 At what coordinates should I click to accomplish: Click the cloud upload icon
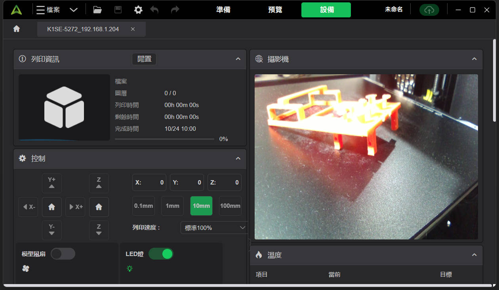point(429,10)
